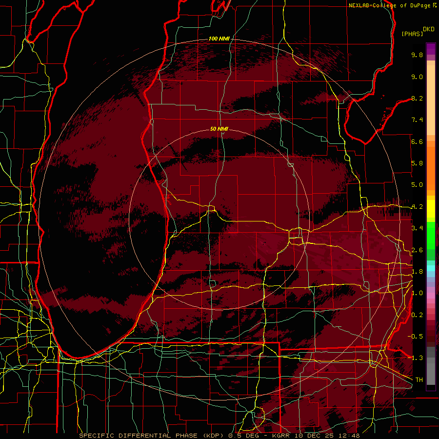Pick the pink color scale segment

pos(431,296)
